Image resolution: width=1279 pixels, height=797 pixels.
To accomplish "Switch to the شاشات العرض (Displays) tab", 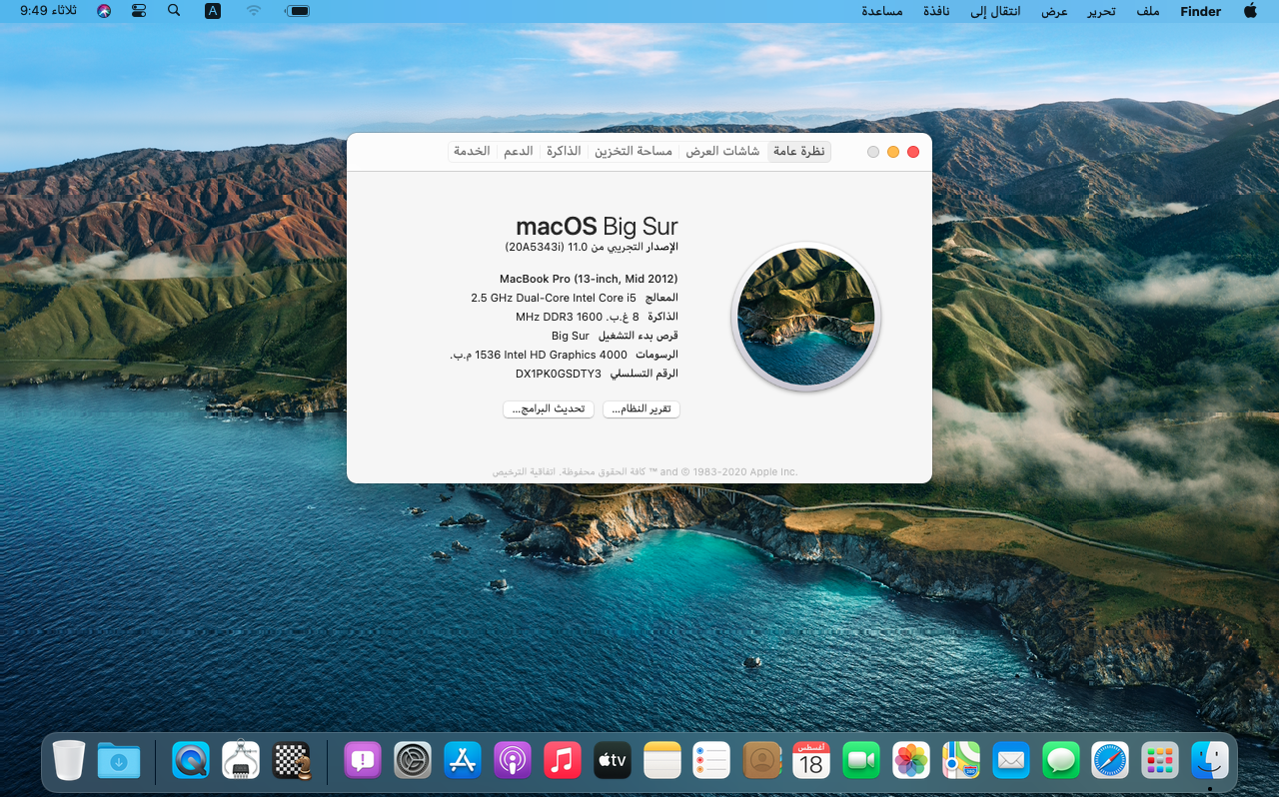I will point(722,152).
